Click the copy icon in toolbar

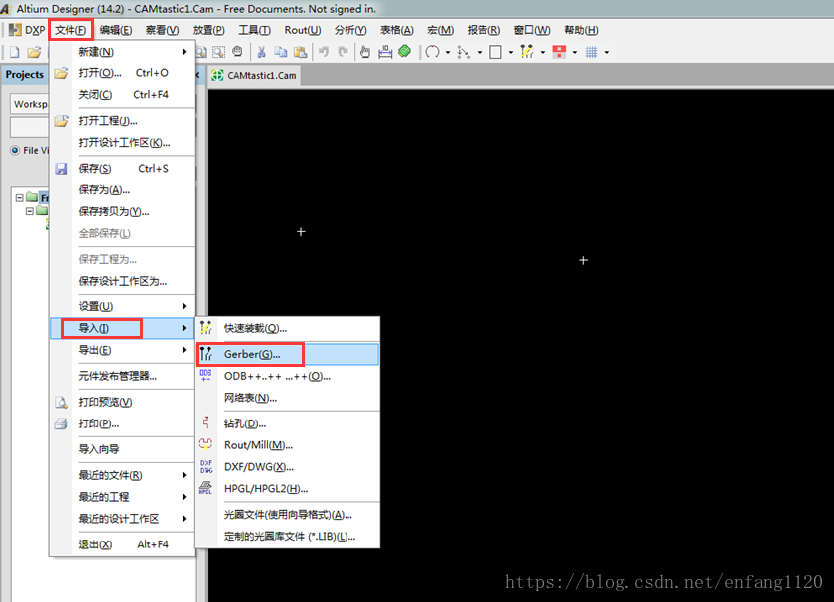280,52
